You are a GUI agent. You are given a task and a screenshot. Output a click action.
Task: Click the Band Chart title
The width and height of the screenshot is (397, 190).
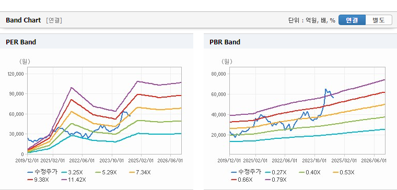[x=24, y=20]
